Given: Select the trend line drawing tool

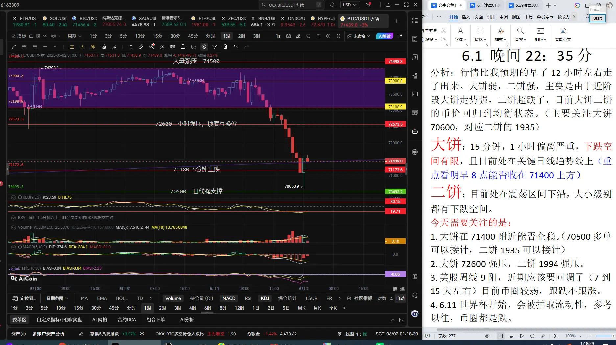Looking at the screenshot, I should [14, 47].
